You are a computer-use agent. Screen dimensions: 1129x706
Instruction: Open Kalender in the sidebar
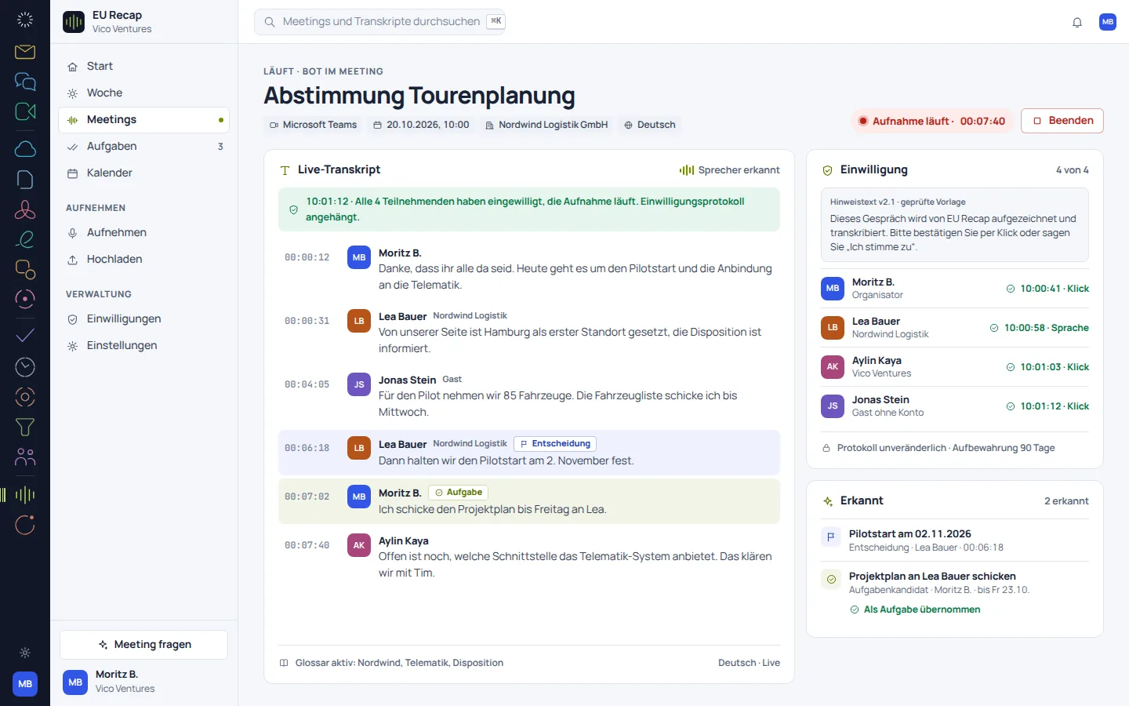[x=144, y=173]
